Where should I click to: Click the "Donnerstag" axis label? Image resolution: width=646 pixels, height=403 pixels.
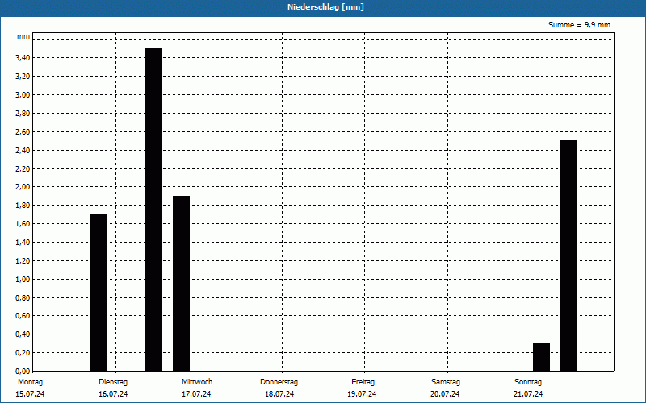point(279,382)
